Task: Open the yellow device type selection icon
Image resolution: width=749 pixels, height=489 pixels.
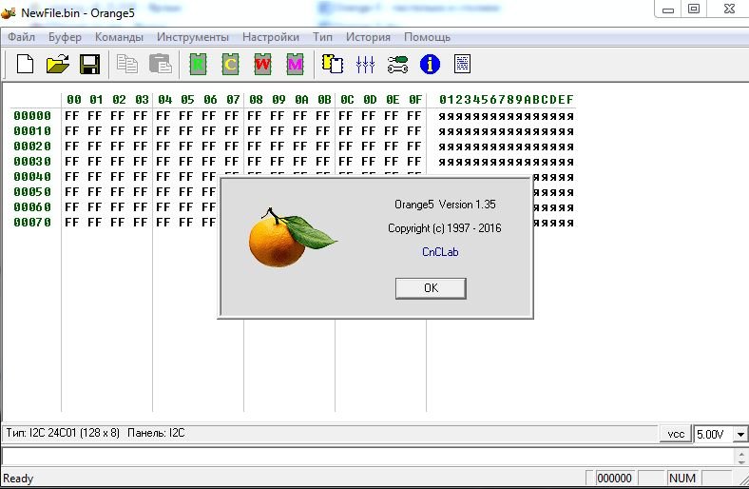Action: click(x=333, y=64)
